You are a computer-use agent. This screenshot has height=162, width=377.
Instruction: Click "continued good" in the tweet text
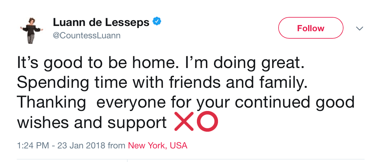pos(294,102)
